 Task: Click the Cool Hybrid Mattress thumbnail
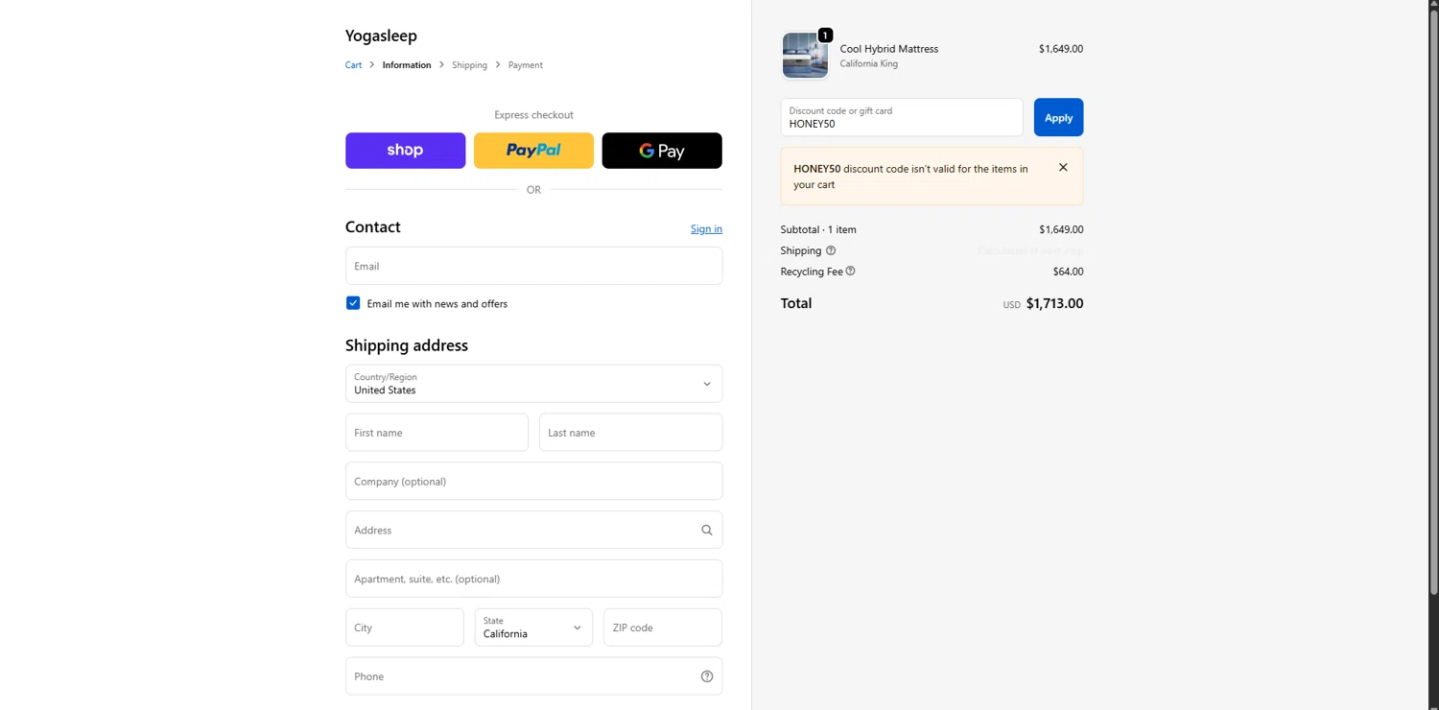pyautogui.click(x=805, y=55)
